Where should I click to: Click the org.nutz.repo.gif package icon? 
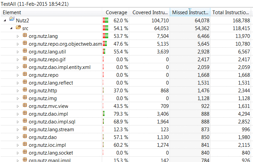pyautogui.click(x=25, y=59)
